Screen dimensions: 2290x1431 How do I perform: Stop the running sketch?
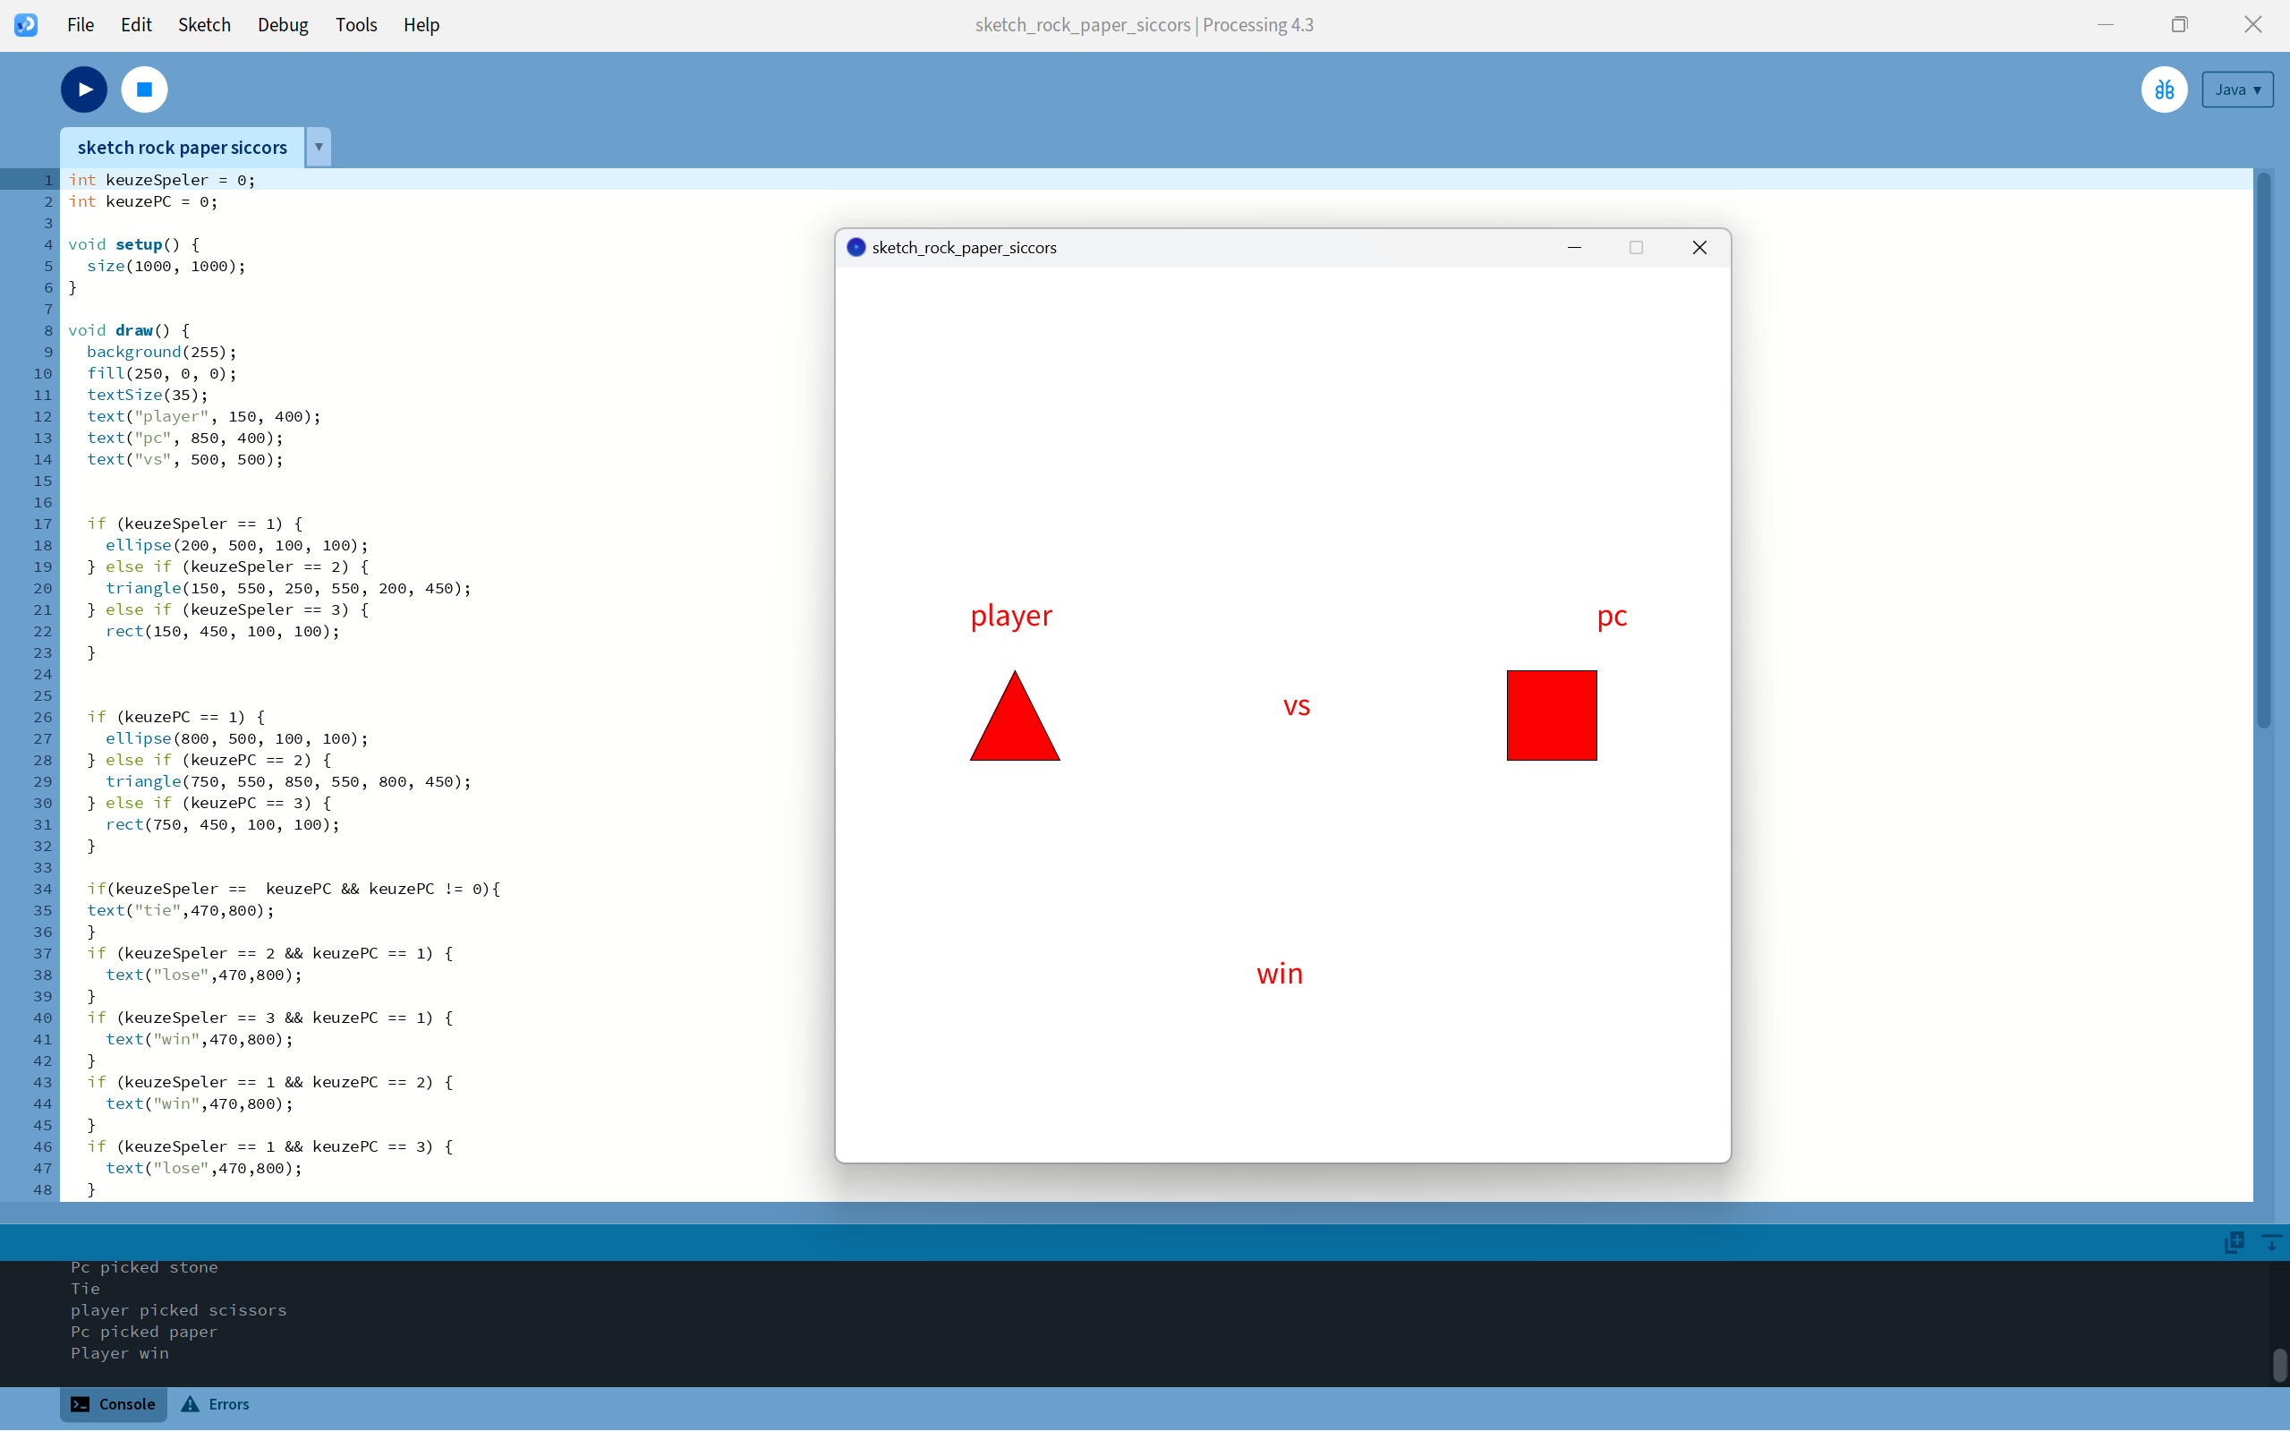(x=144, y=89)
